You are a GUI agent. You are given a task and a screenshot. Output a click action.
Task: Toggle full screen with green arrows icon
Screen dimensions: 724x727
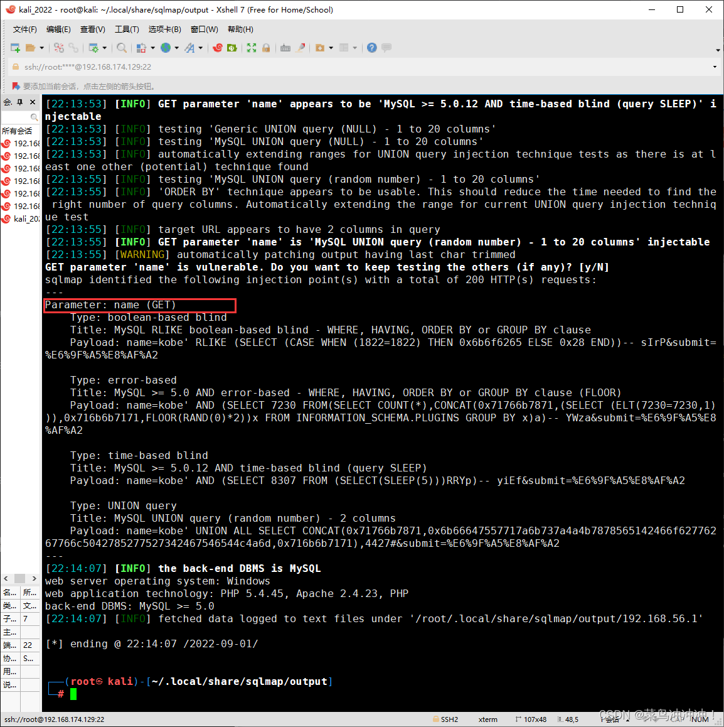click(252, 48)
